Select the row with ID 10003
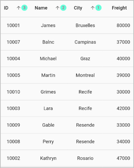Viewport: 134px width, 168px height. (67, 108)
